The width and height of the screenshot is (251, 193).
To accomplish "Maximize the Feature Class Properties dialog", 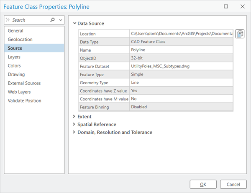I will 226,7.
